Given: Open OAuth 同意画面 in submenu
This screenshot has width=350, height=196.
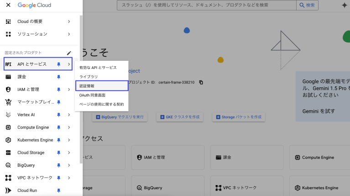Looking at the screenshot, I should click(92, 95).
